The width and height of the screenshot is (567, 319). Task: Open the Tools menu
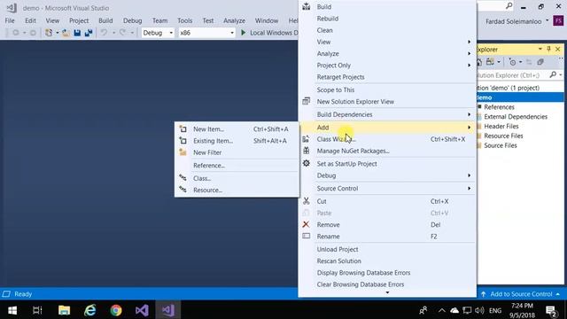coord(185,20)
